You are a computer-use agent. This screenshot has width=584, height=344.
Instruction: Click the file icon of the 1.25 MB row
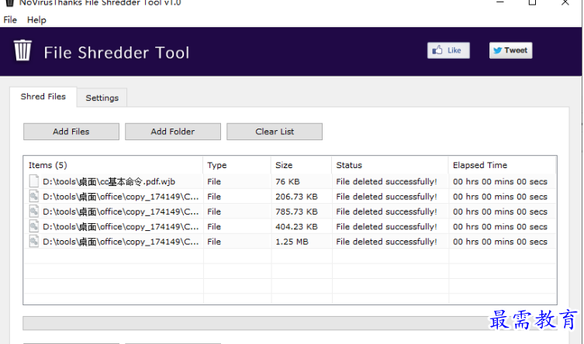tap(34, 242)
